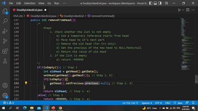This screenshot has height=111, width=198.
Task: Open weather widget 35°C Clear
Action: pos(150,108)
